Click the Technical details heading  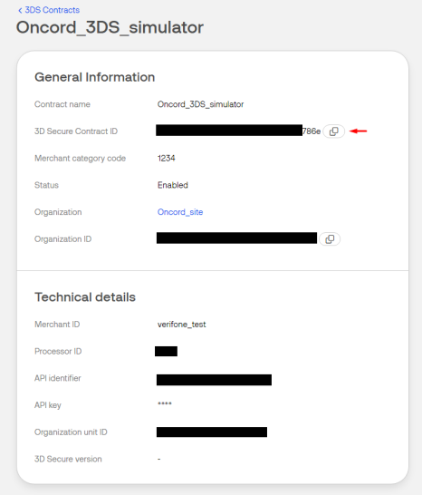click(85, 297)
